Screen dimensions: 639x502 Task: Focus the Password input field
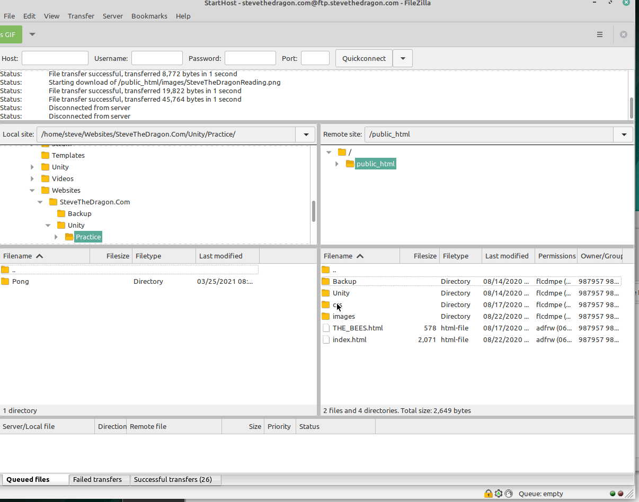(250, 58)
